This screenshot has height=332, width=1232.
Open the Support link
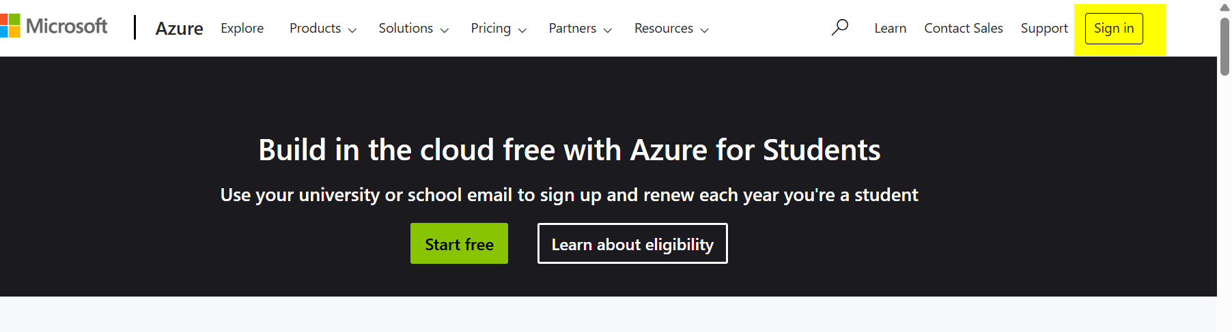pyautogui.click(x=1044, y=28)
